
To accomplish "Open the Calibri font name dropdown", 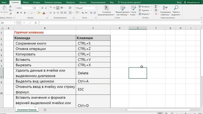I will click(32, 8).
